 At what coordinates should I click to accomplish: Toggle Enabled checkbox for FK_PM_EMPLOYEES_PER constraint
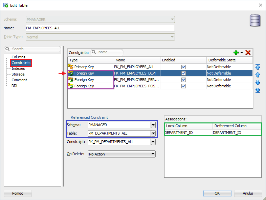click(183, 80)
